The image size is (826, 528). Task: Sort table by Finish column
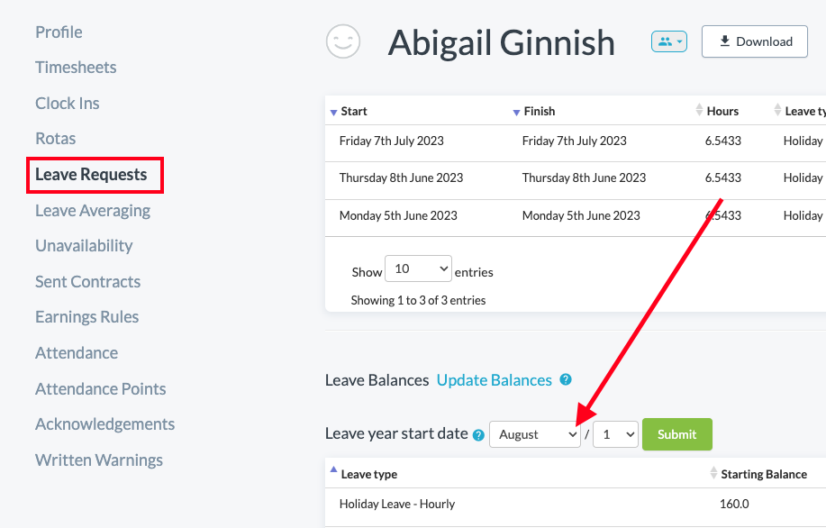click(539, 112)
